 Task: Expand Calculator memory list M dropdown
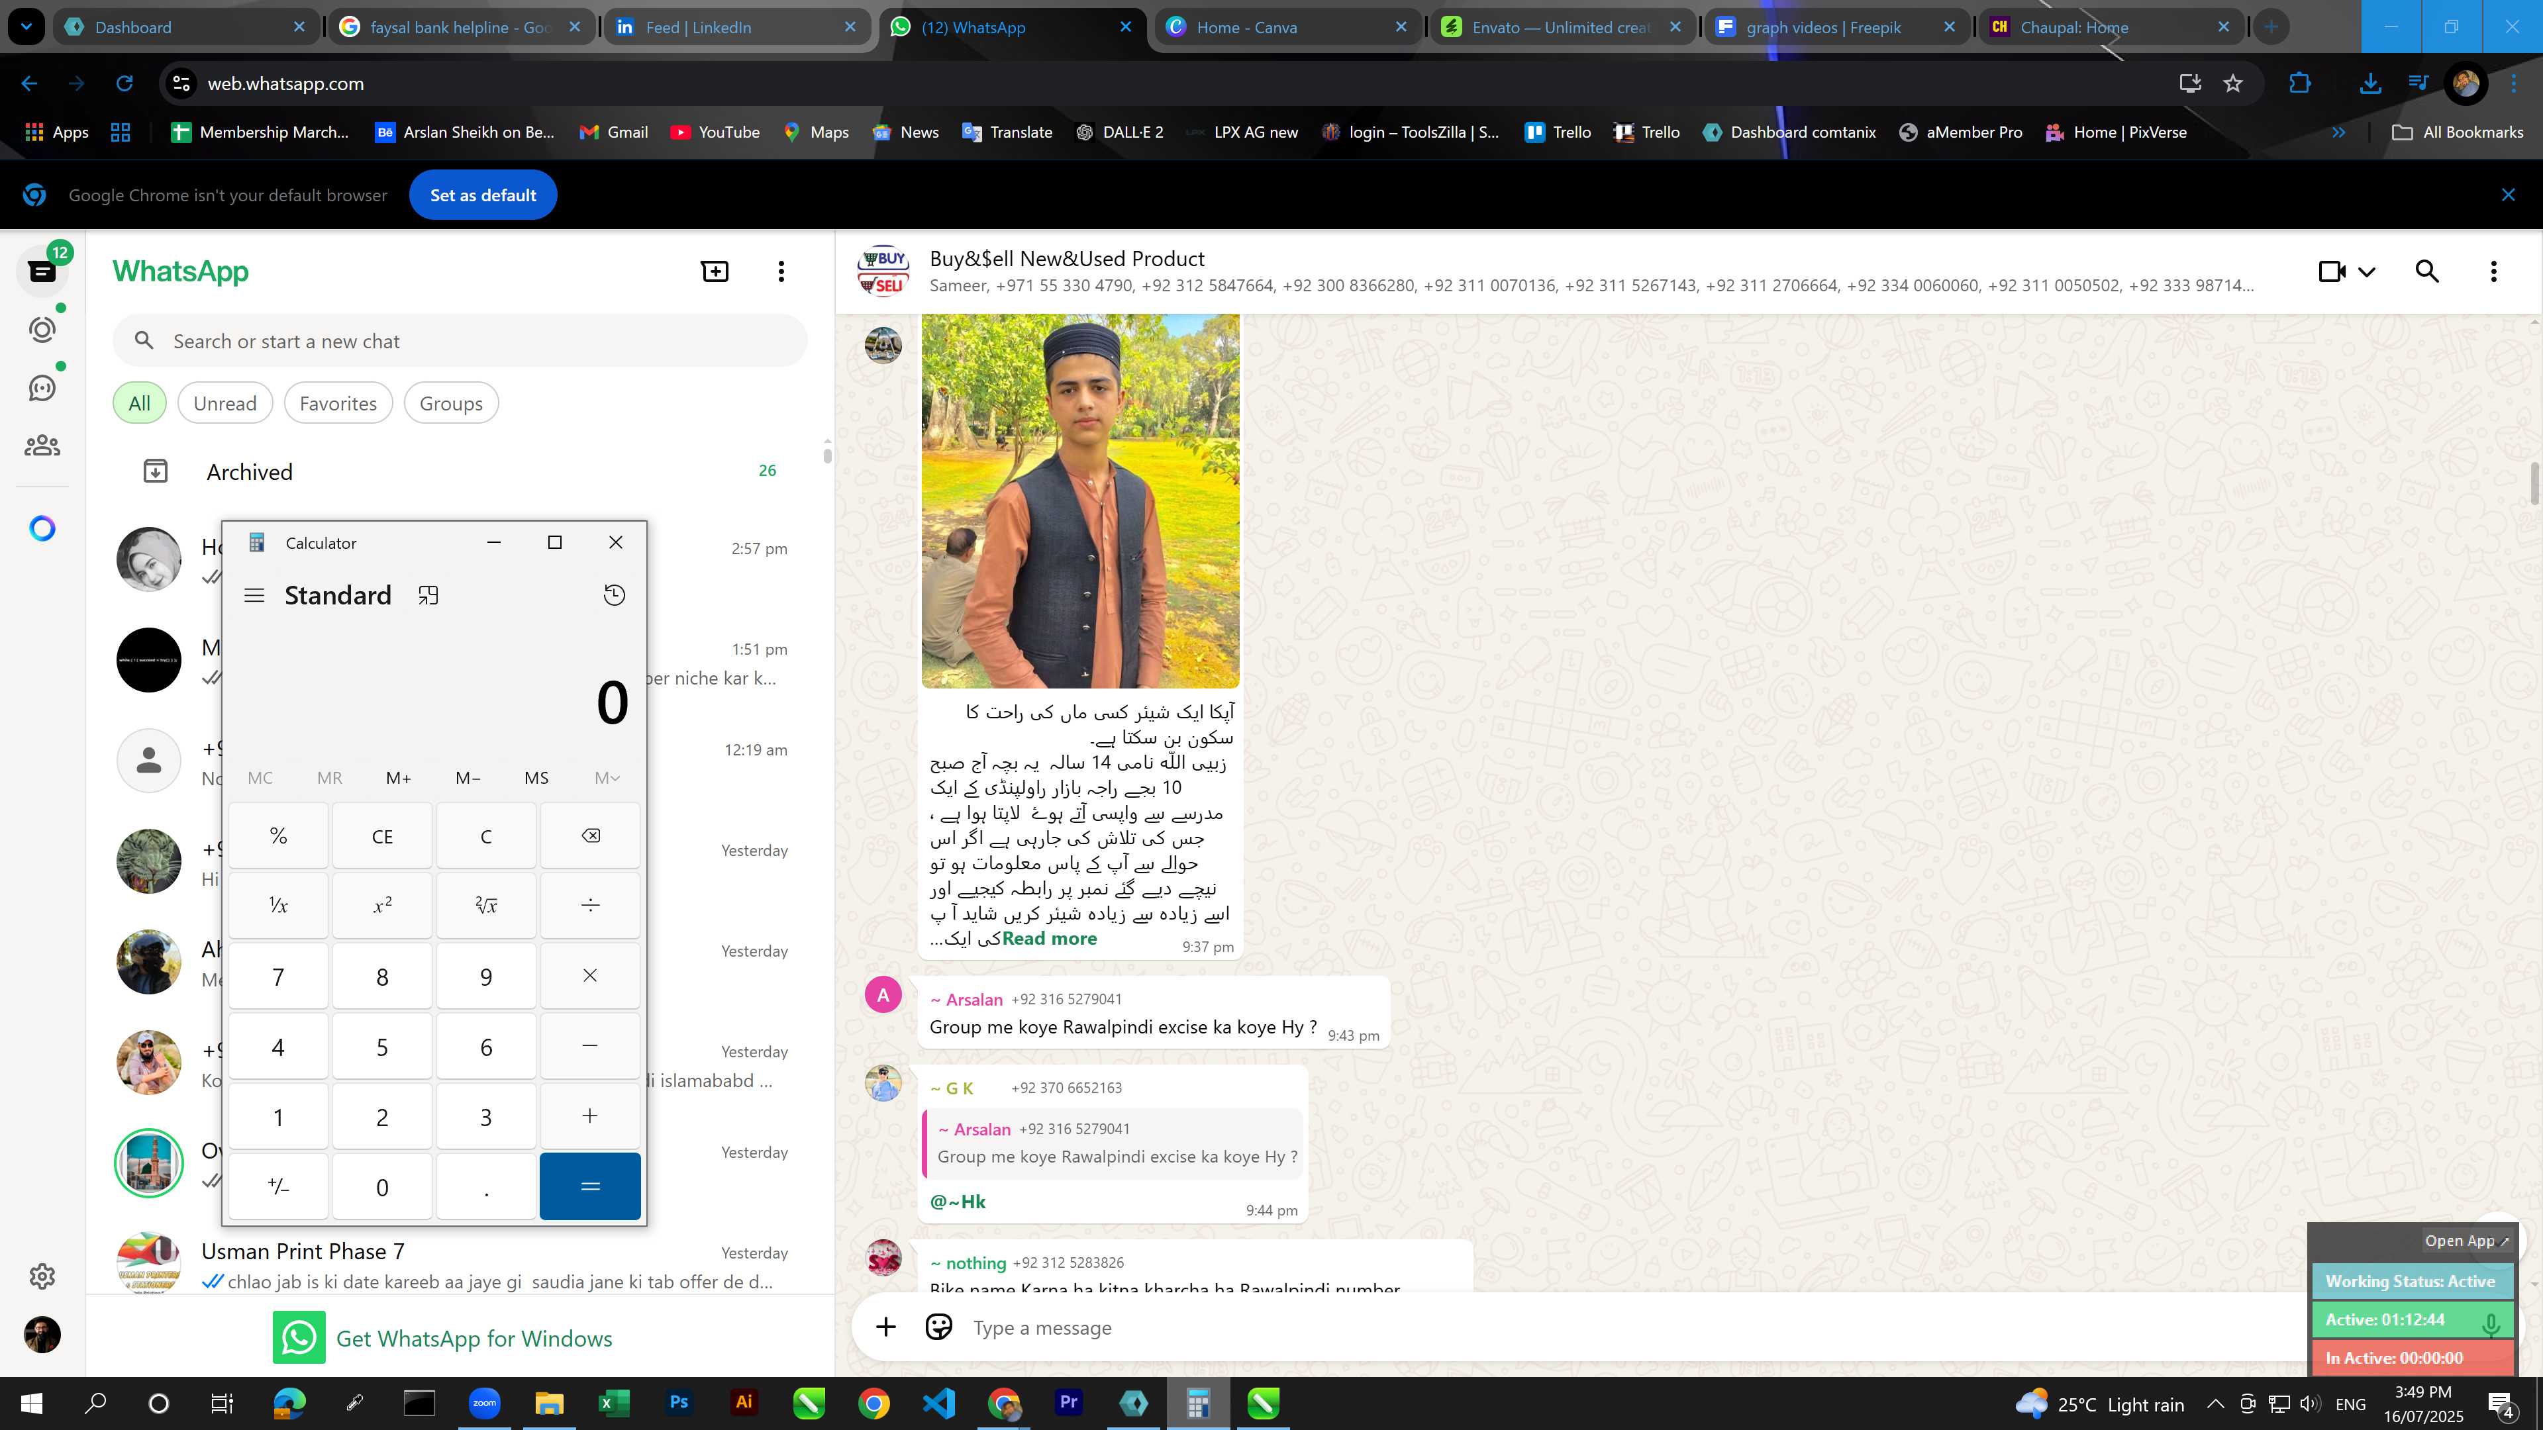(607, 778)
